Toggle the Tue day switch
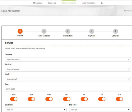 [31, 99]
